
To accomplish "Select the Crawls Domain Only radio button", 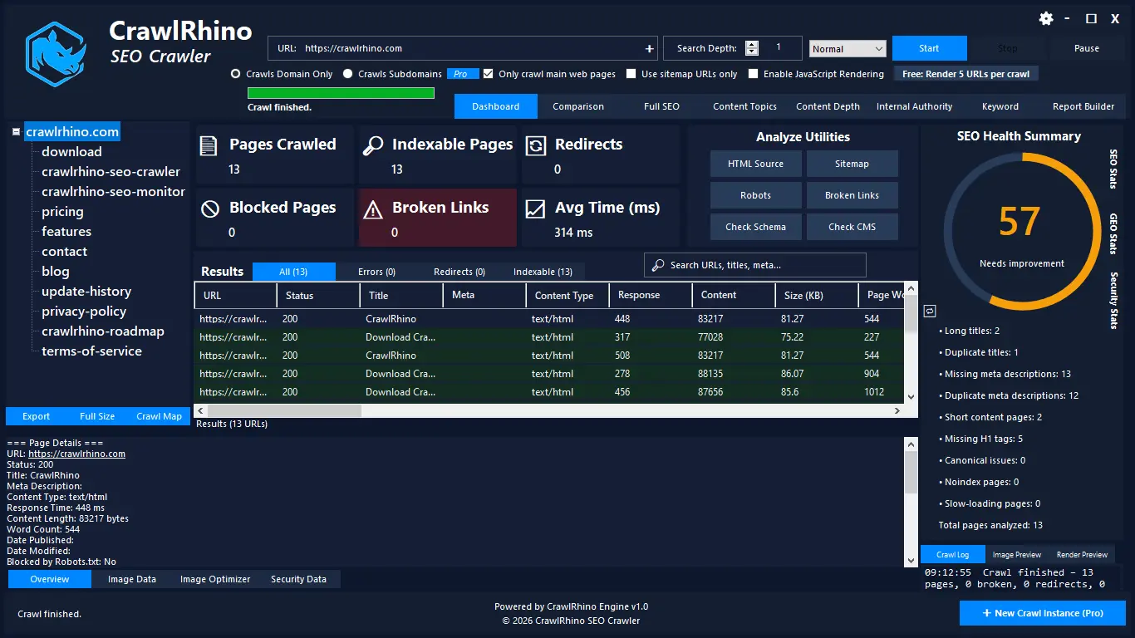I will tap(236, 74).
